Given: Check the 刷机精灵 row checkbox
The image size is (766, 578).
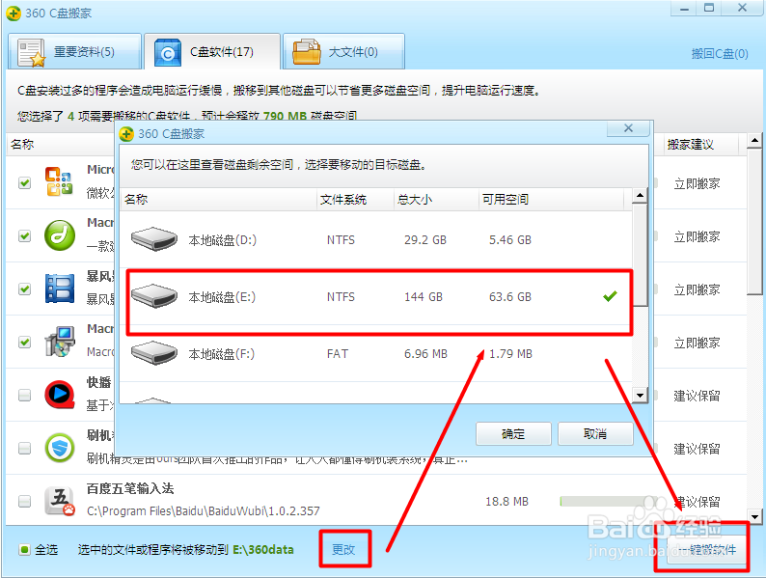Looking at the screenshot, I should coord(24,448).
